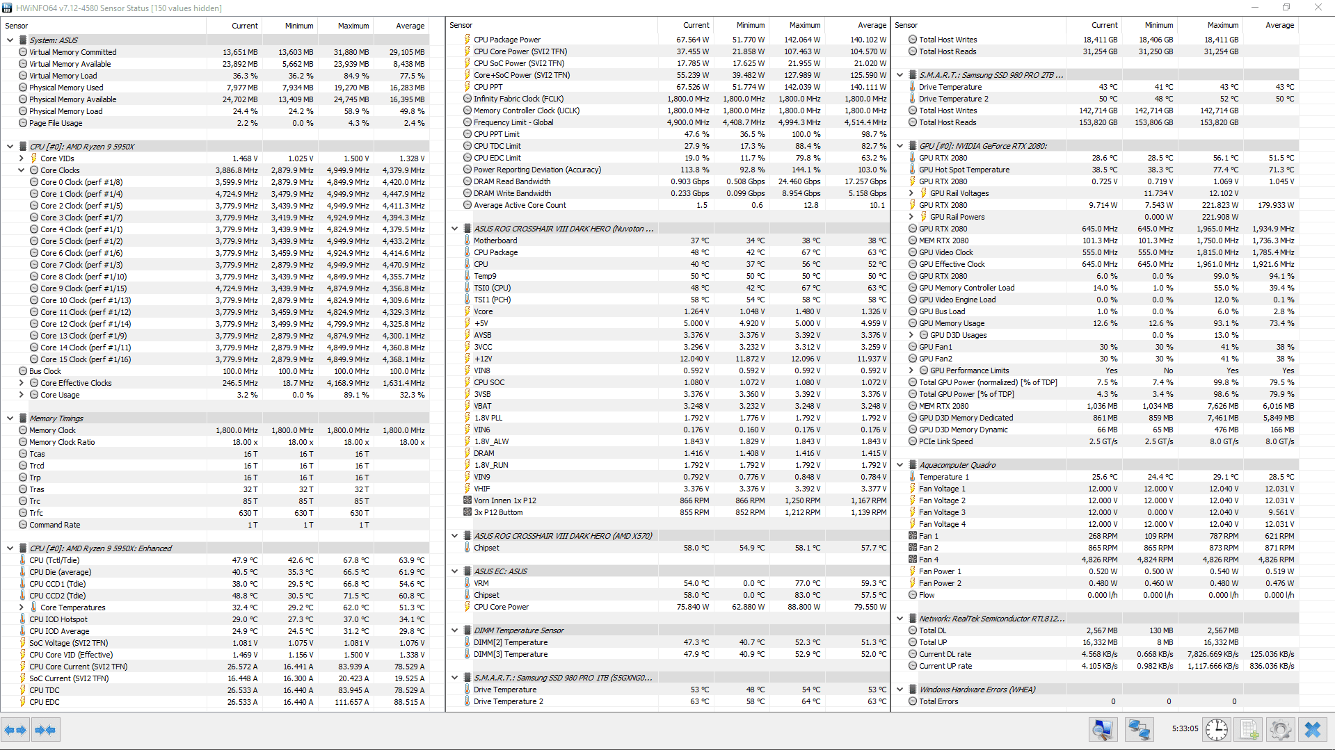Click the circle icon beside Virtual Memory Committed

(23, 52)
